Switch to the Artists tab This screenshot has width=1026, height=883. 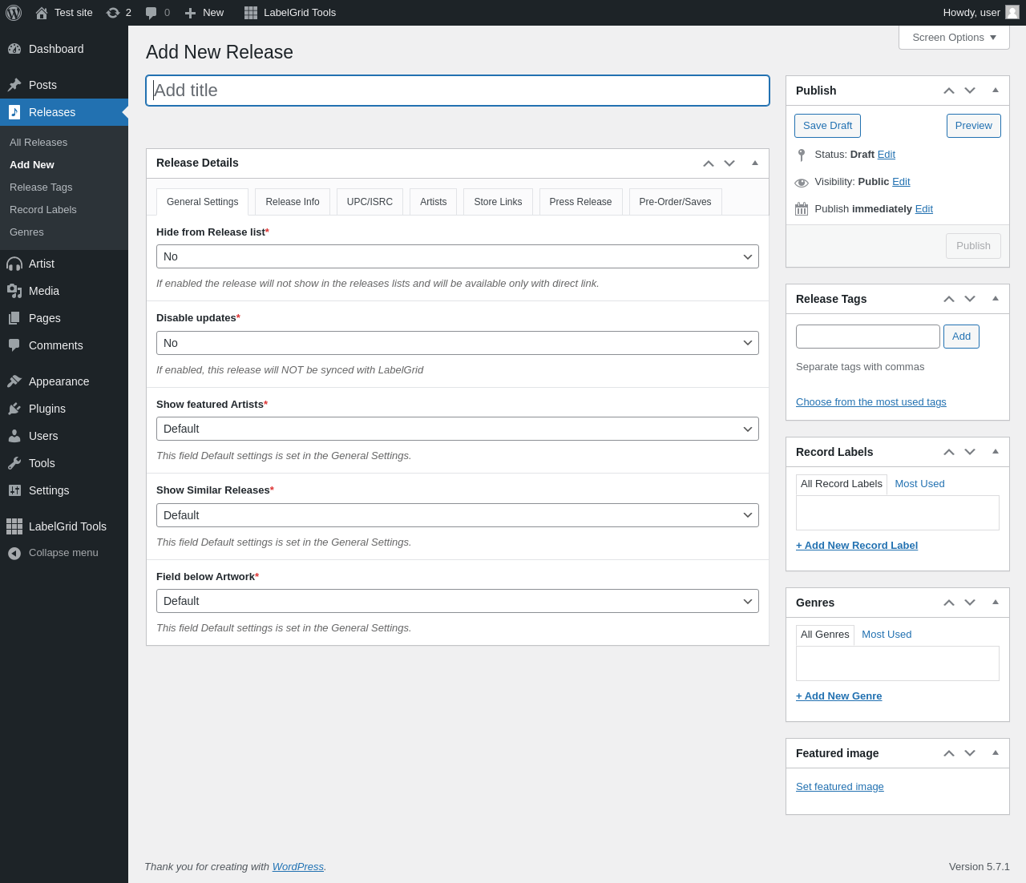click(433, 202)
